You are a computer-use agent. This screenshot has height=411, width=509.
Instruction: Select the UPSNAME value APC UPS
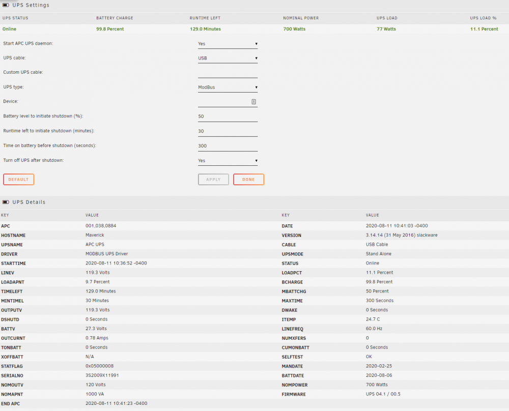(x=95, y=245)
